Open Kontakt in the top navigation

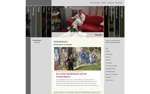(x=104, y=3)
